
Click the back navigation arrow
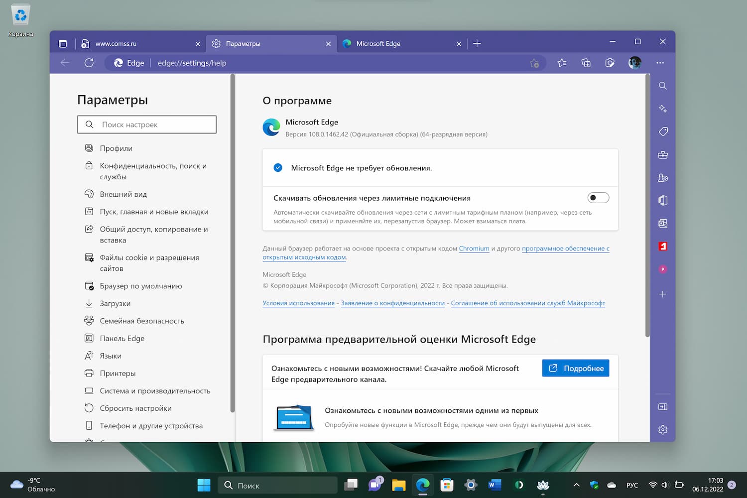(65, 63)
